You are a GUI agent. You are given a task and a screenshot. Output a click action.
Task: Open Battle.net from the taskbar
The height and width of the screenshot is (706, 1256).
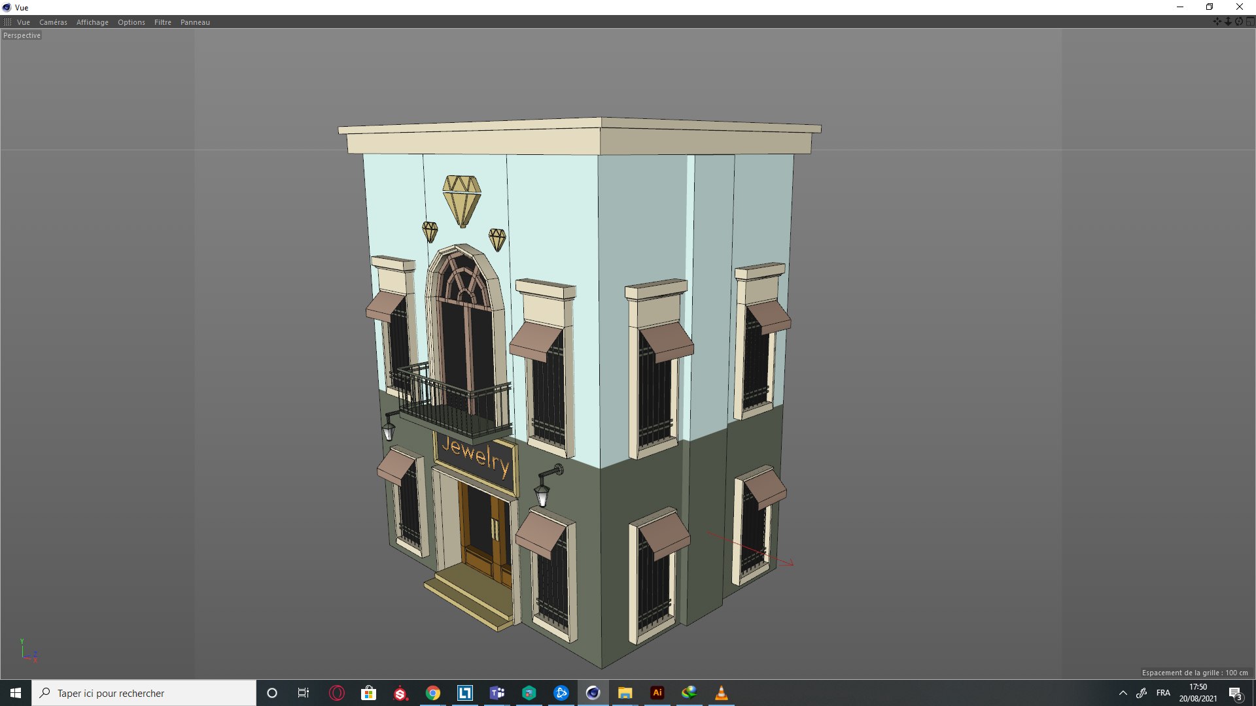tap(561, 693)
